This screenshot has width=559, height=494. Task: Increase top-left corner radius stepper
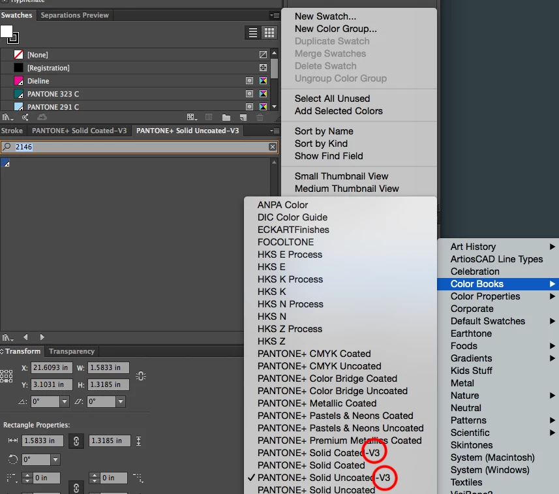(x=27, y=475)
